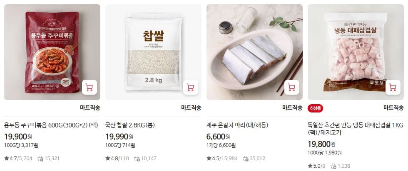Add 제주 은갈치 to shopping cart
Viewport: 408px width, 171px height.
(292, 87)
